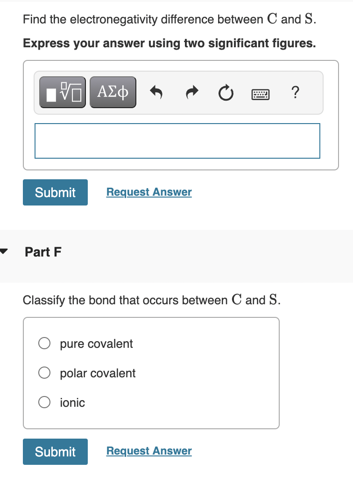353x499 pixels.
Task: Select the polar covalent option
Action: pos(44,373)
